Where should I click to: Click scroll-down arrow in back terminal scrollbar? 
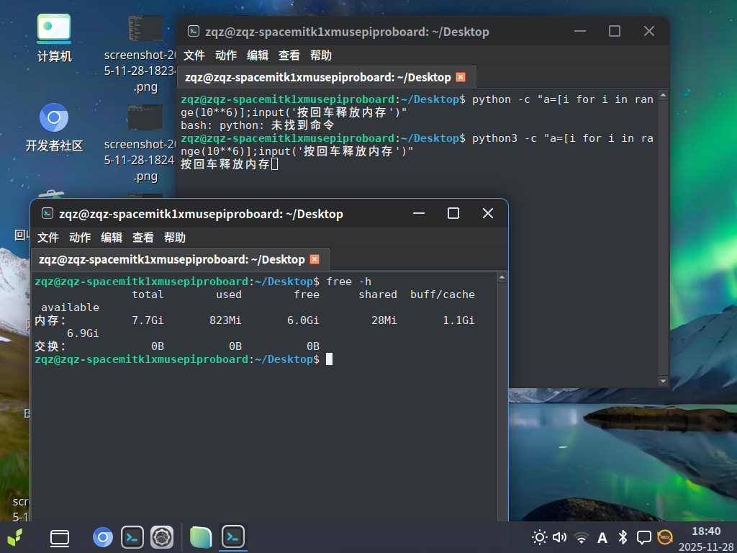coord(663,381)
